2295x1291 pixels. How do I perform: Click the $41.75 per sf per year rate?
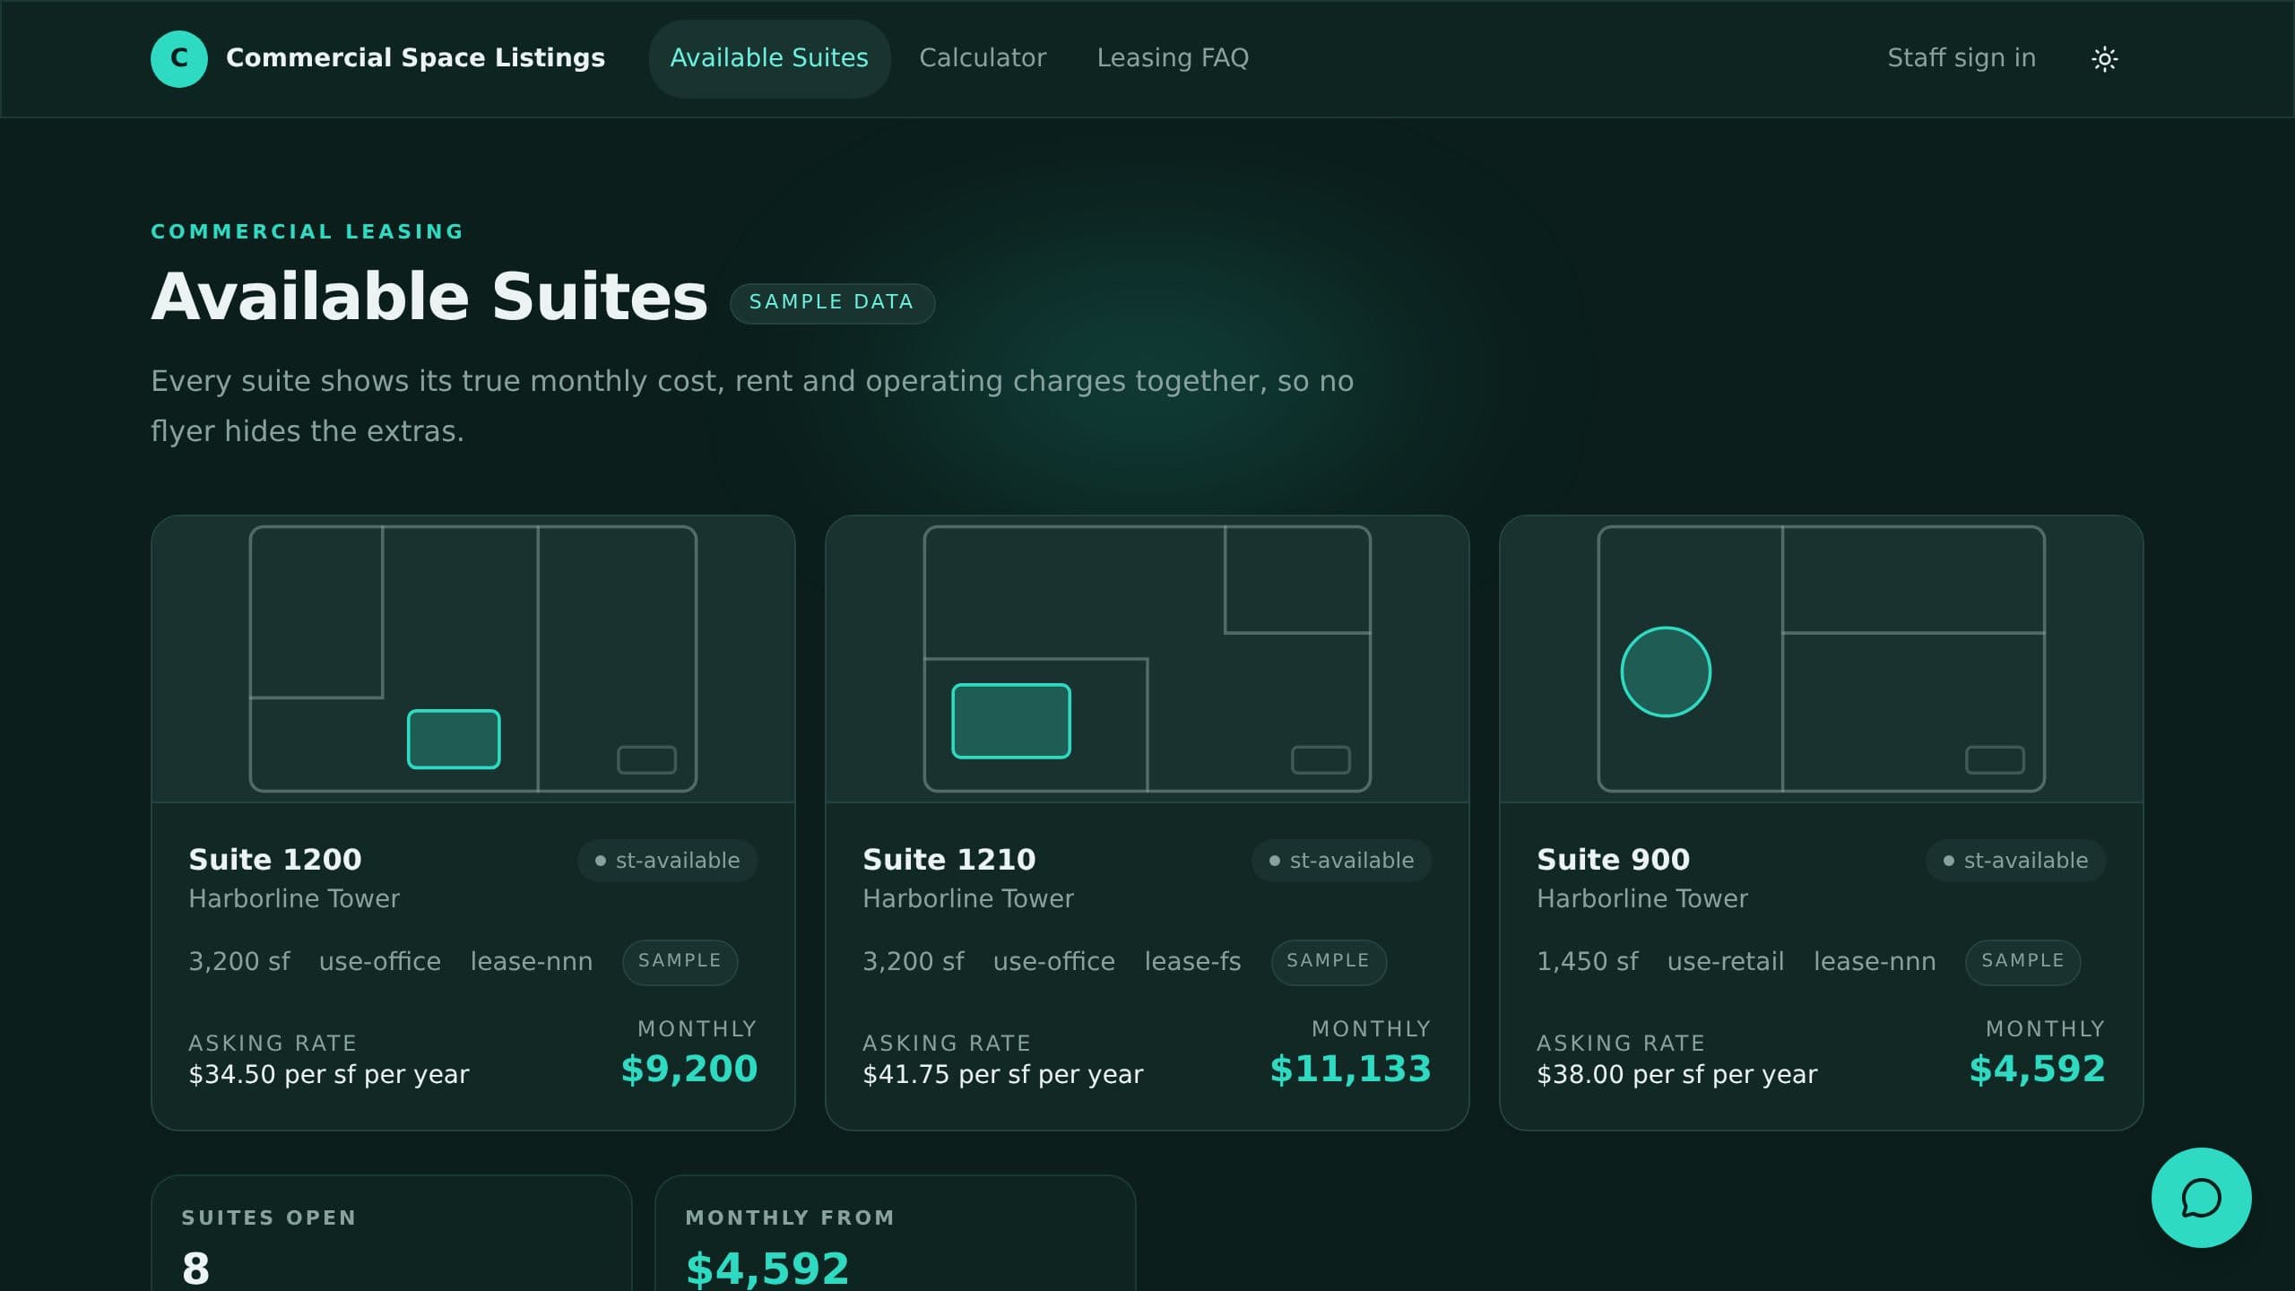(x=1003, y=1074)
